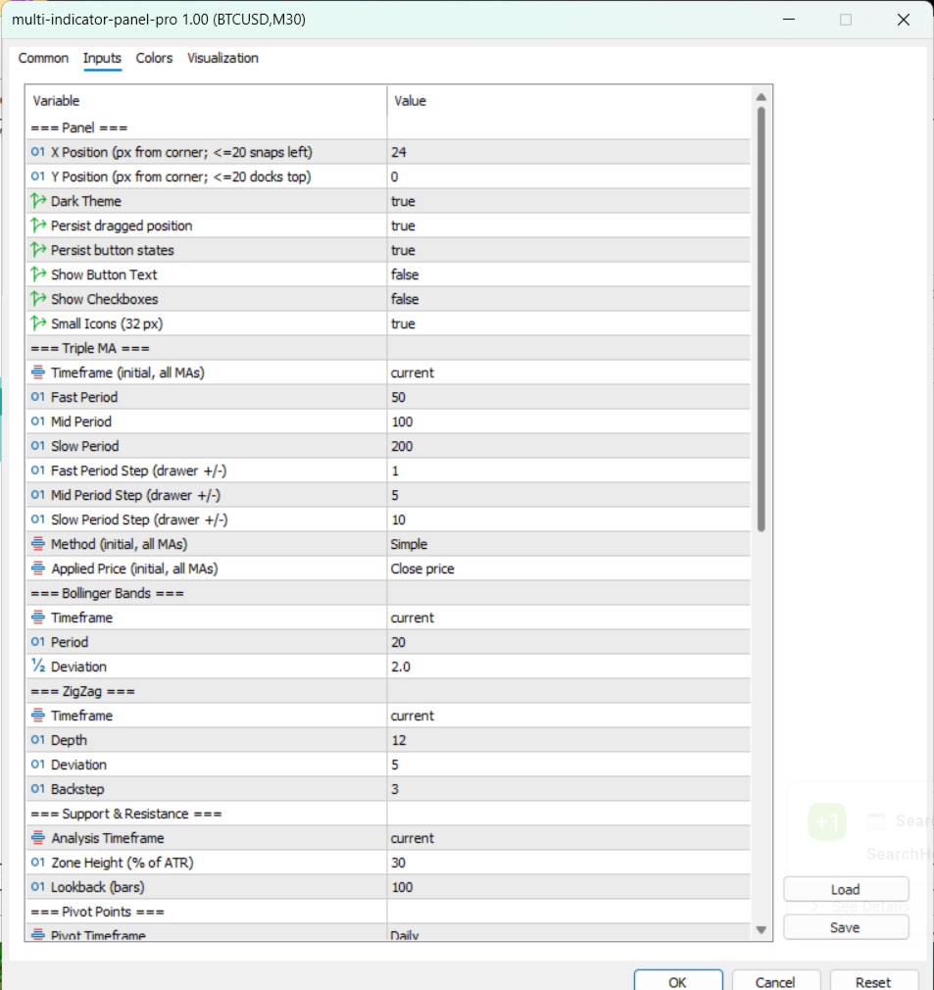Image resolution: width=934 pixels, height=990 pixels.
Task: Click the integer icon beside Depth
Action: pos(38,740)
